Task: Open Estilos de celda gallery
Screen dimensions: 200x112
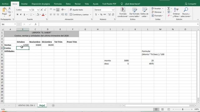Action: pos(144,12)
